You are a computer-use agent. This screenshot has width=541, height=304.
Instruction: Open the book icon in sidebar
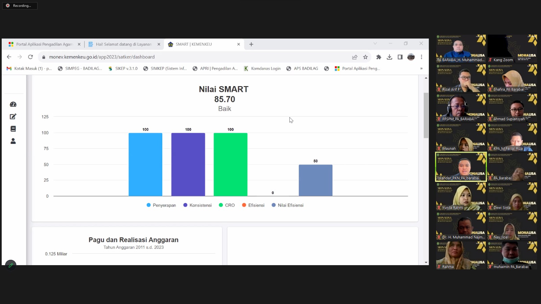(13, 129)
